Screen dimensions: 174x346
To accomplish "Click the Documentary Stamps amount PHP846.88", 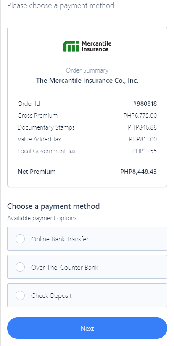I will pos(142,127).
